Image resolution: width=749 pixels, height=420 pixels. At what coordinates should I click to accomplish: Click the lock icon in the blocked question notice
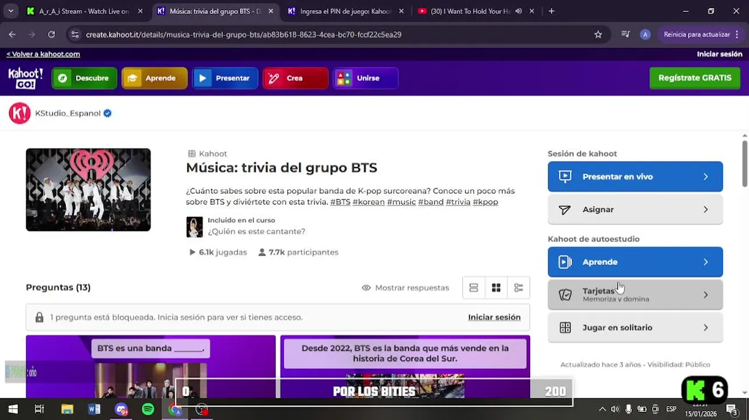pos(39,317)
